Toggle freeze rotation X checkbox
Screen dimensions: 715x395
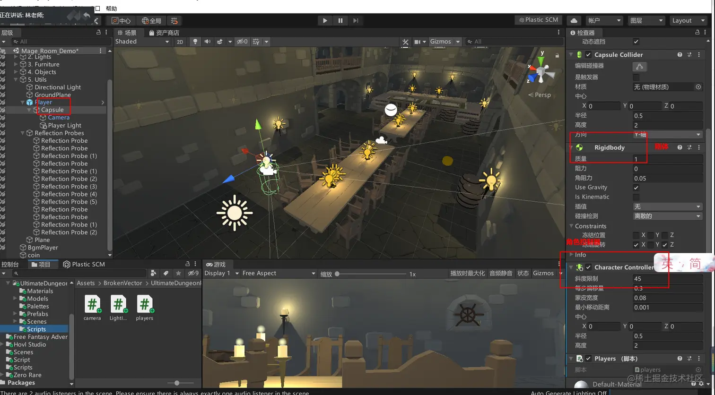pyautogui.click(x=636, y=245)
